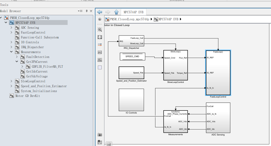Expand the SlowLoopControl tree node
The height and width of the screenshot is (146, 271).
click(x=11, y=81)
